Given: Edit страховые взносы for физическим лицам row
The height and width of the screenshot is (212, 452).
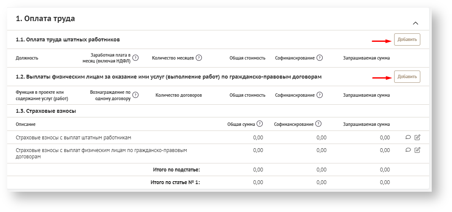Looking at the screenshot, I should point(417,150).
